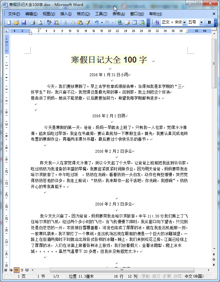
Task: Run the spelling and grammar check
Action: [x=49, y=22]
